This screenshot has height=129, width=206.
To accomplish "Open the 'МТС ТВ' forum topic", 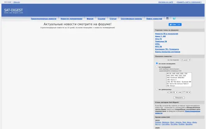I will coord(158,46).
